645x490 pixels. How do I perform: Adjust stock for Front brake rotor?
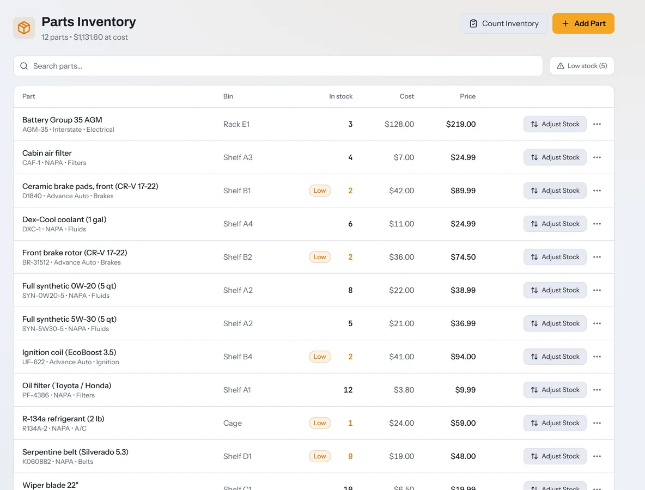click(x=555, y=257)
